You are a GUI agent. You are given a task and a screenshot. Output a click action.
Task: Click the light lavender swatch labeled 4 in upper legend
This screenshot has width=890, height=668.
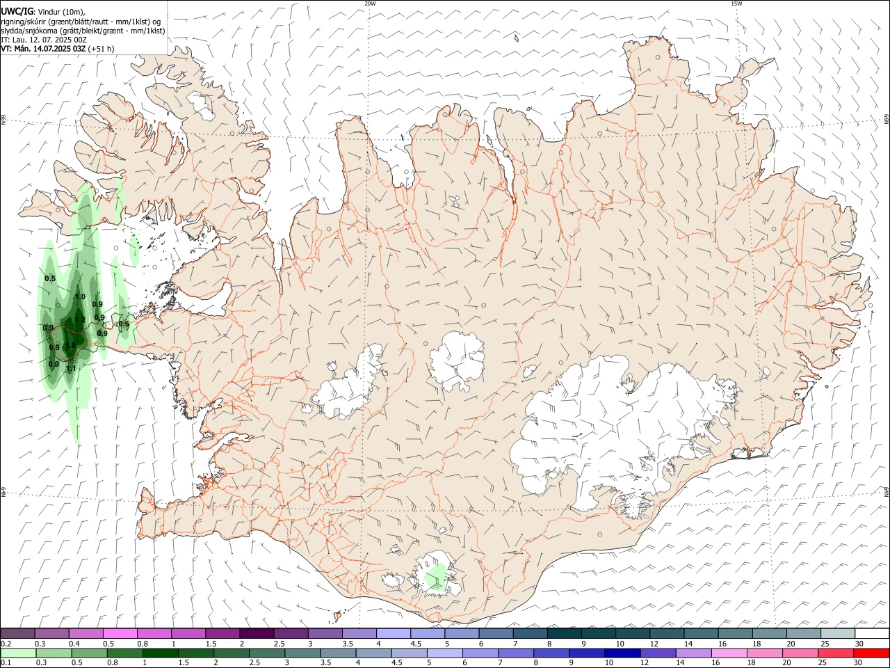[x=393, y=633]
